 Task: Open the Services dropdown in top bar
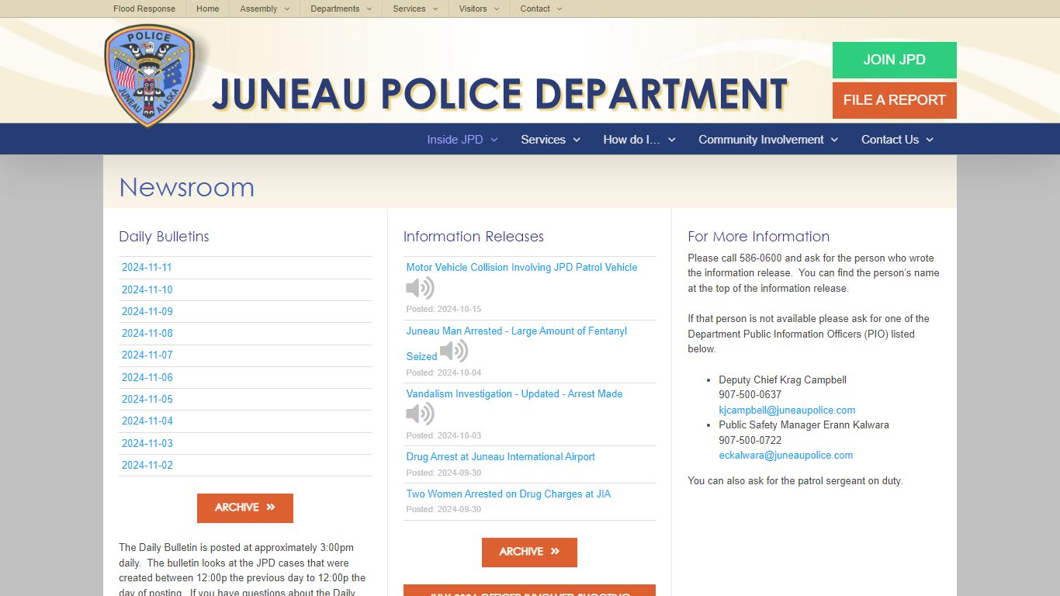click(x=415, y=9)
